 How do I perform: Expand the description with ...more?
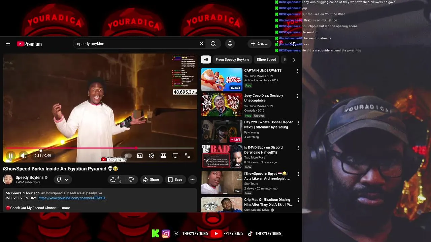65,208
